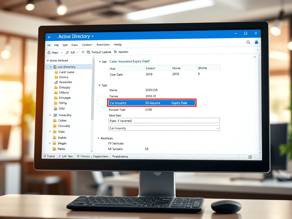This screenshot has height=219, width=292.
Task: Collapse the Athe Attibute tree header
Action: (48, 60)
